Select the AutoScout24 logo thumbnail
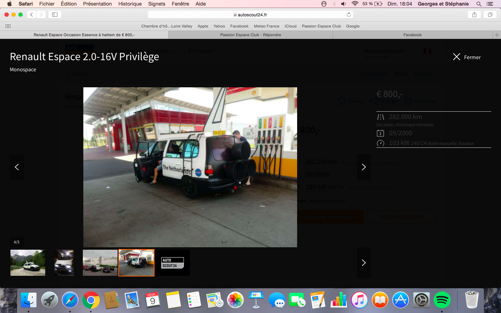Viewport: 501px width, 313px height. click(x=173, y=263)
